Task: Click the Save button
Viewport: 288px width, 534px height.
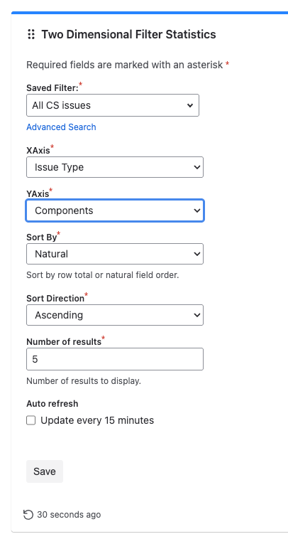Action: pyautogui.click(x=45, y=471)
